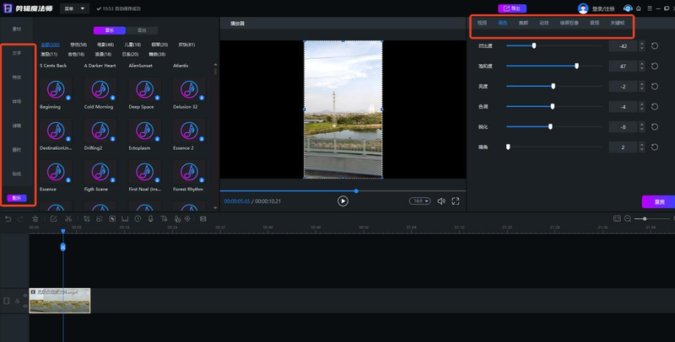Click the 登录/注册 login link
The height and width of the screenshot is (342, 675).
pos(603,8)
